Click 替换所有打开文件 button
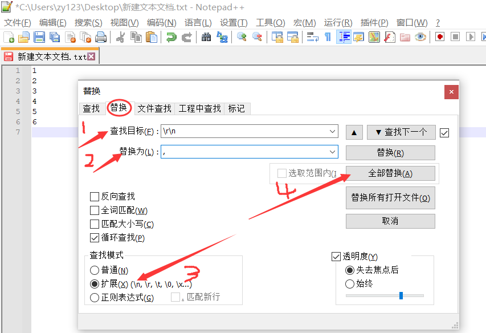Image resolution: width=486 pixels, height=333 pixels. 390,198
